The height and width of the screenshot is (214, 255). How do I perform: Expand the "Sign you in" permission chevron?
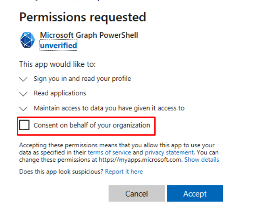pos(23,78)
